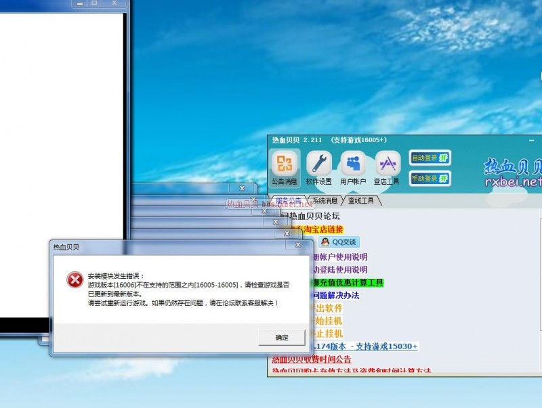The image size is (542, 408).
Task: Click the rxbei.net logo
Action: click(x=512, y=173)
